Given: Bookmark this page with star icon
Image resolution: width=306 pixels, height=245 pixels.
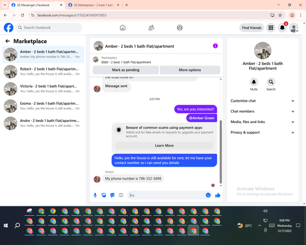Looking at the screenshot, I should (x=280, y=15).
